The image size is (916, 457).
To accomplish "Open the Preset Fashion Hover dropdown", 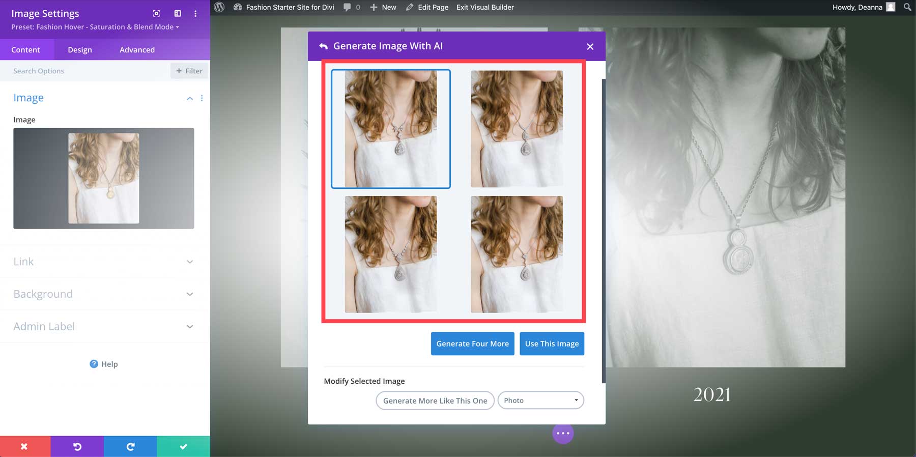I will point(95,27).
